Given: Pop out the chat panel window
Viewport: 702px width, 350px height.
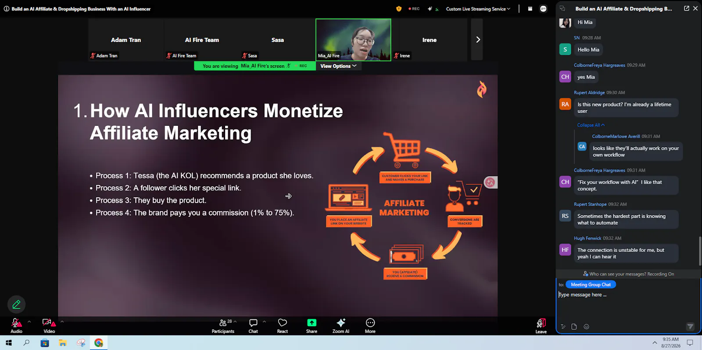Looking at the screenshot, I should click(687, 8).
